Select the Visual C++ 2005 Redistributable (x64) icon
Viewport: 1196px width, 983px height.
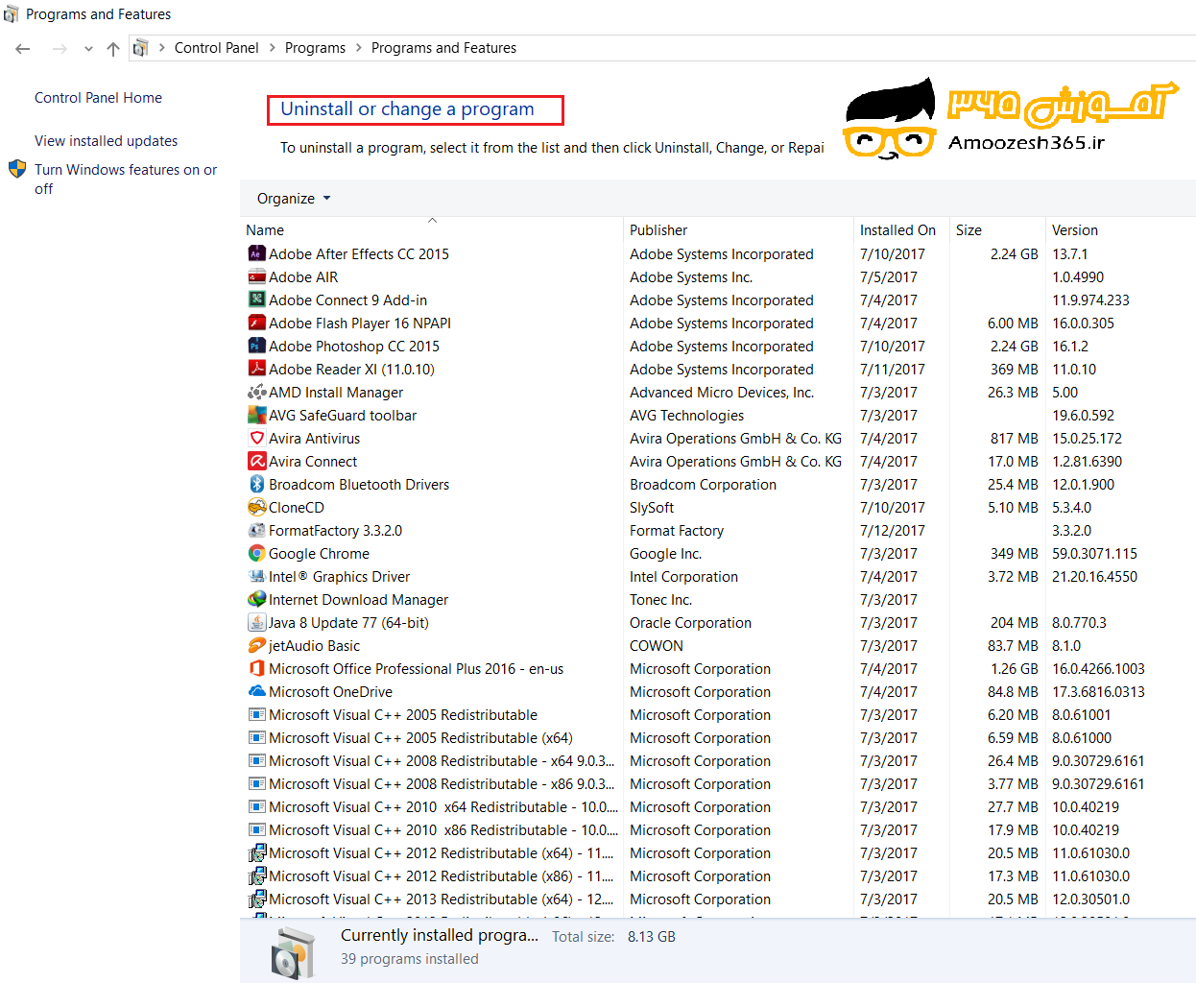tap(256, 737)
